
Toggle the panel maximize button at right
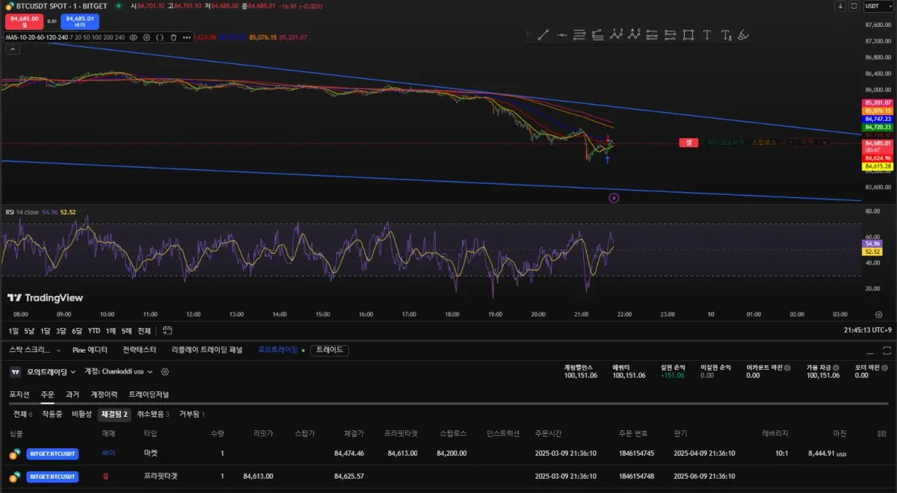pyautogui.click(x=887, y=350)
